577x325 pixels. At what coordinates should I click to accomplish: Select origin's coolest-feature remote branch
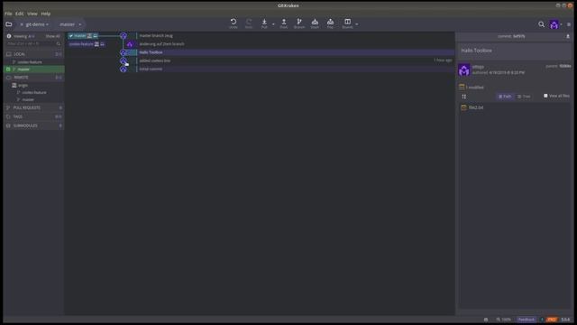coord(34,92)
